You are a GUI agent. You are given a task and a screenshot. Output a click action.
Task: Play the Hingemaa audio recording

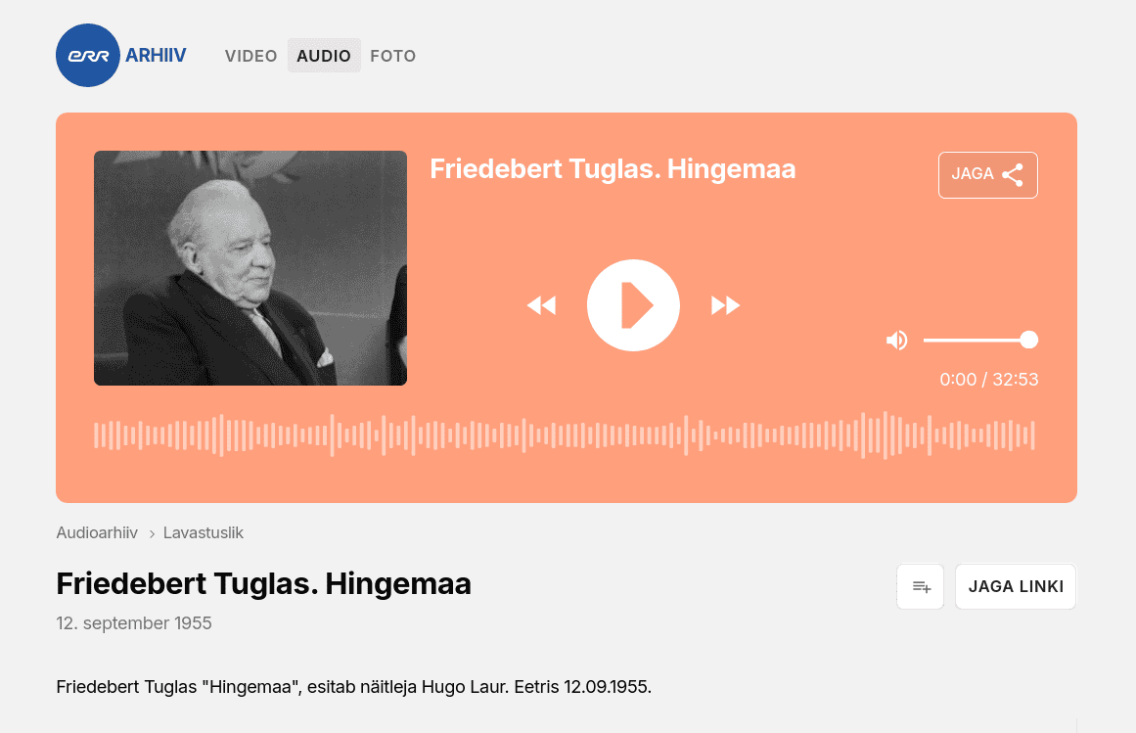[x=633, y=305]
